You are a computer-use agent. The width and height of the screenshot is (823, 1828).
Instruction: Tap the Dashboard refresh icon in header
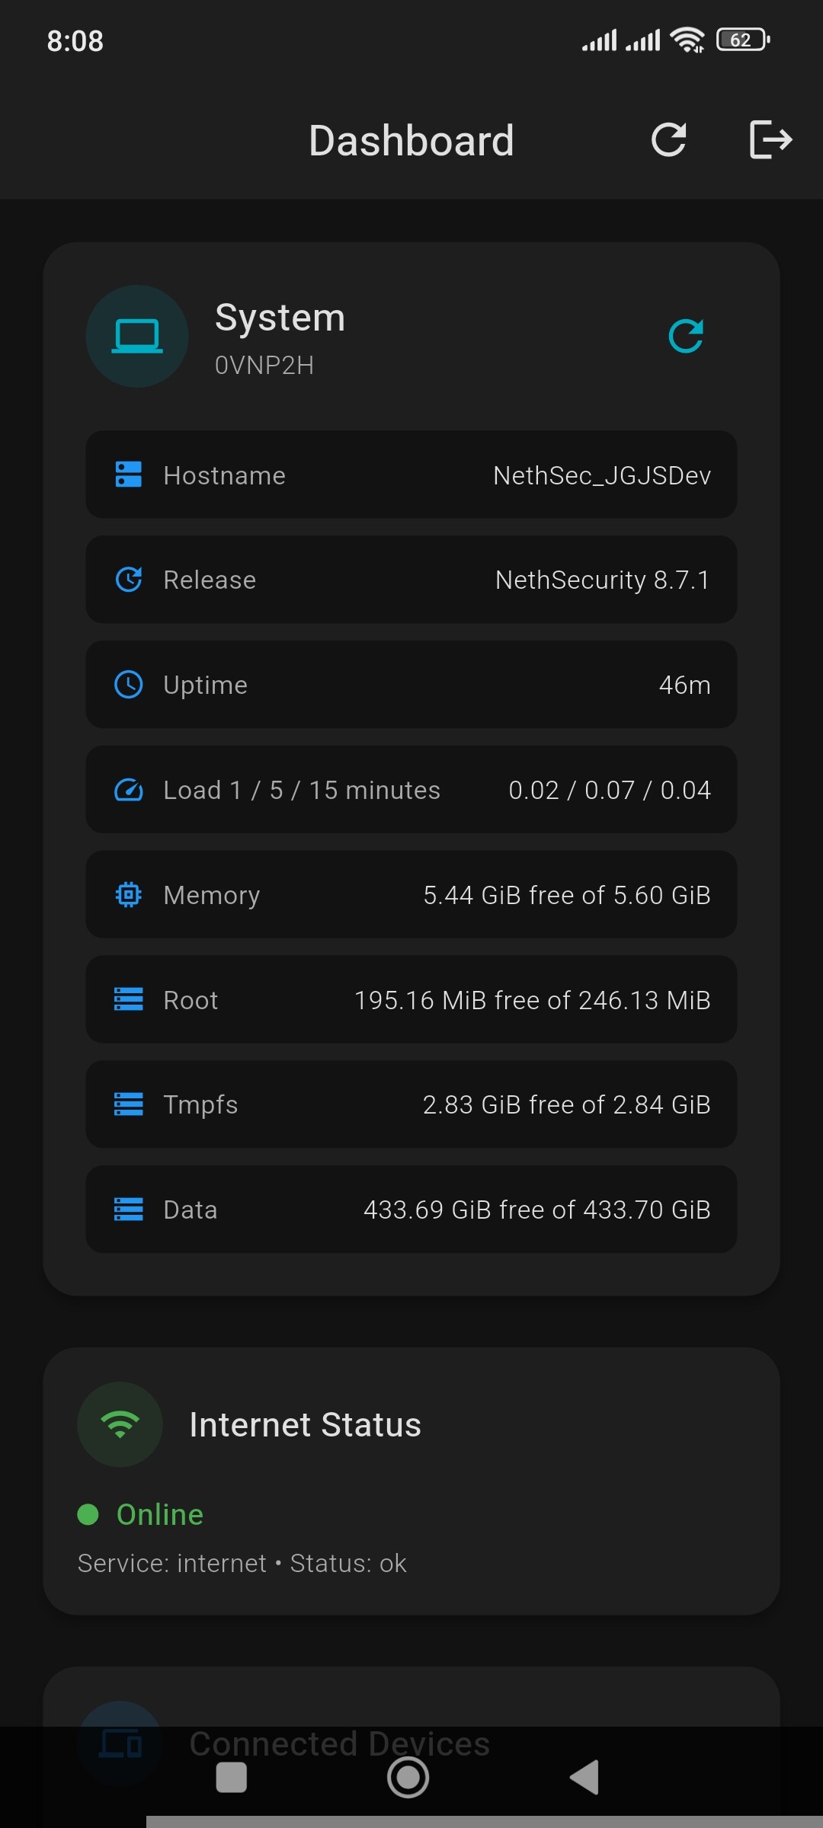tap(668, 140)
